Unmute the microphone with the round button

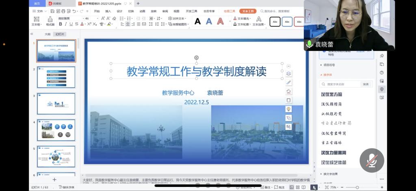pyautogui.click(x=371, y=161)
